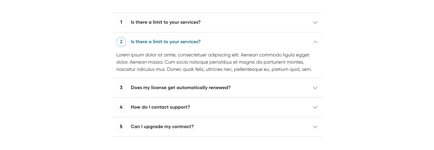Click the answer line starting 'dolor. Aenean massa'
This screenshot has width=434, height=150.
pos(210,62)
